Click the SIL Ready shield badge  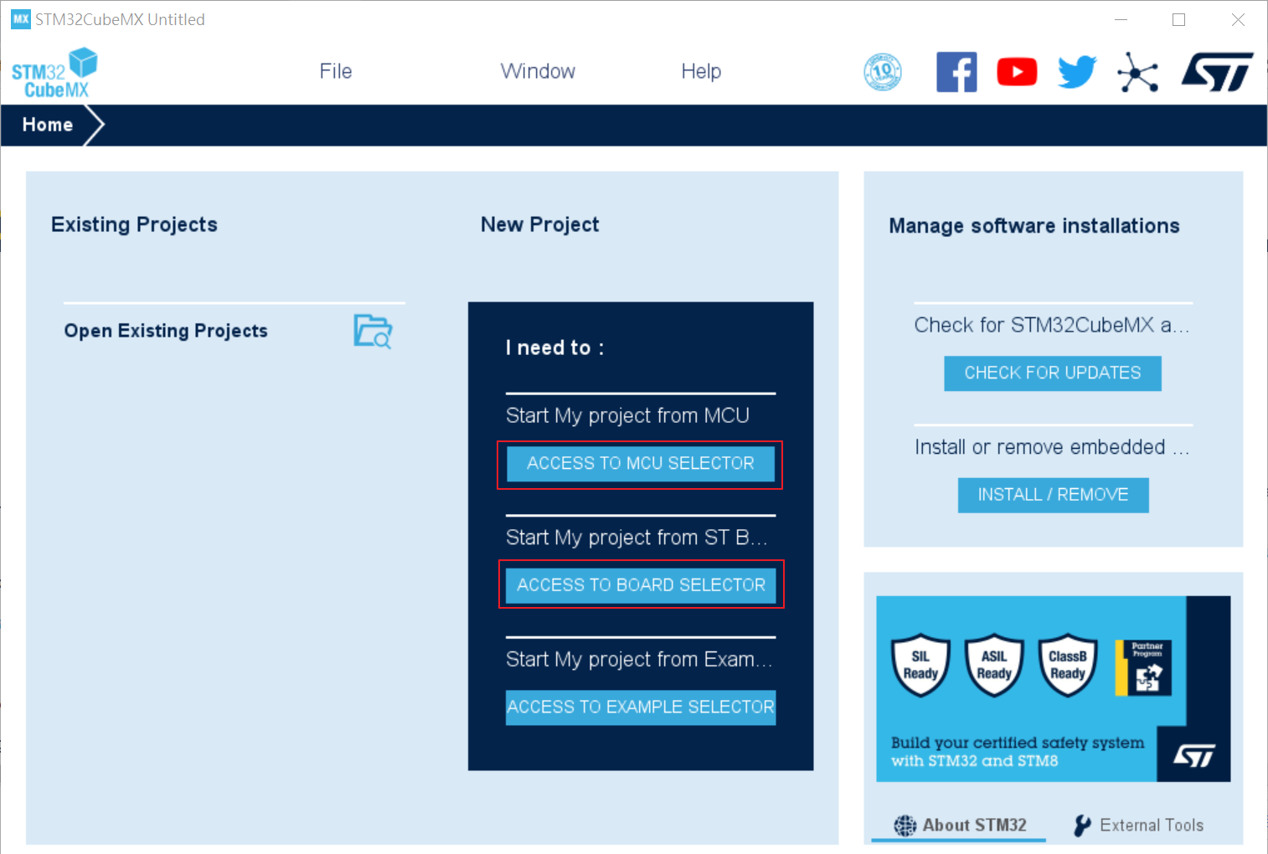[920, 666]
